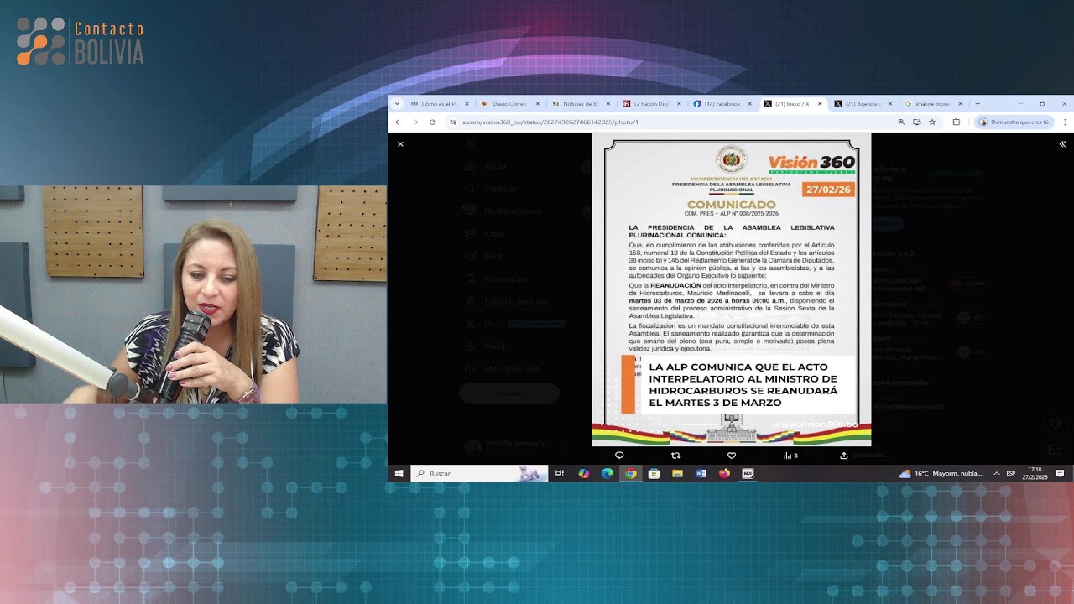1074x604 pixels.
Task: Repost the tweet using the retweet icon
Action: [x=675, y=456]
